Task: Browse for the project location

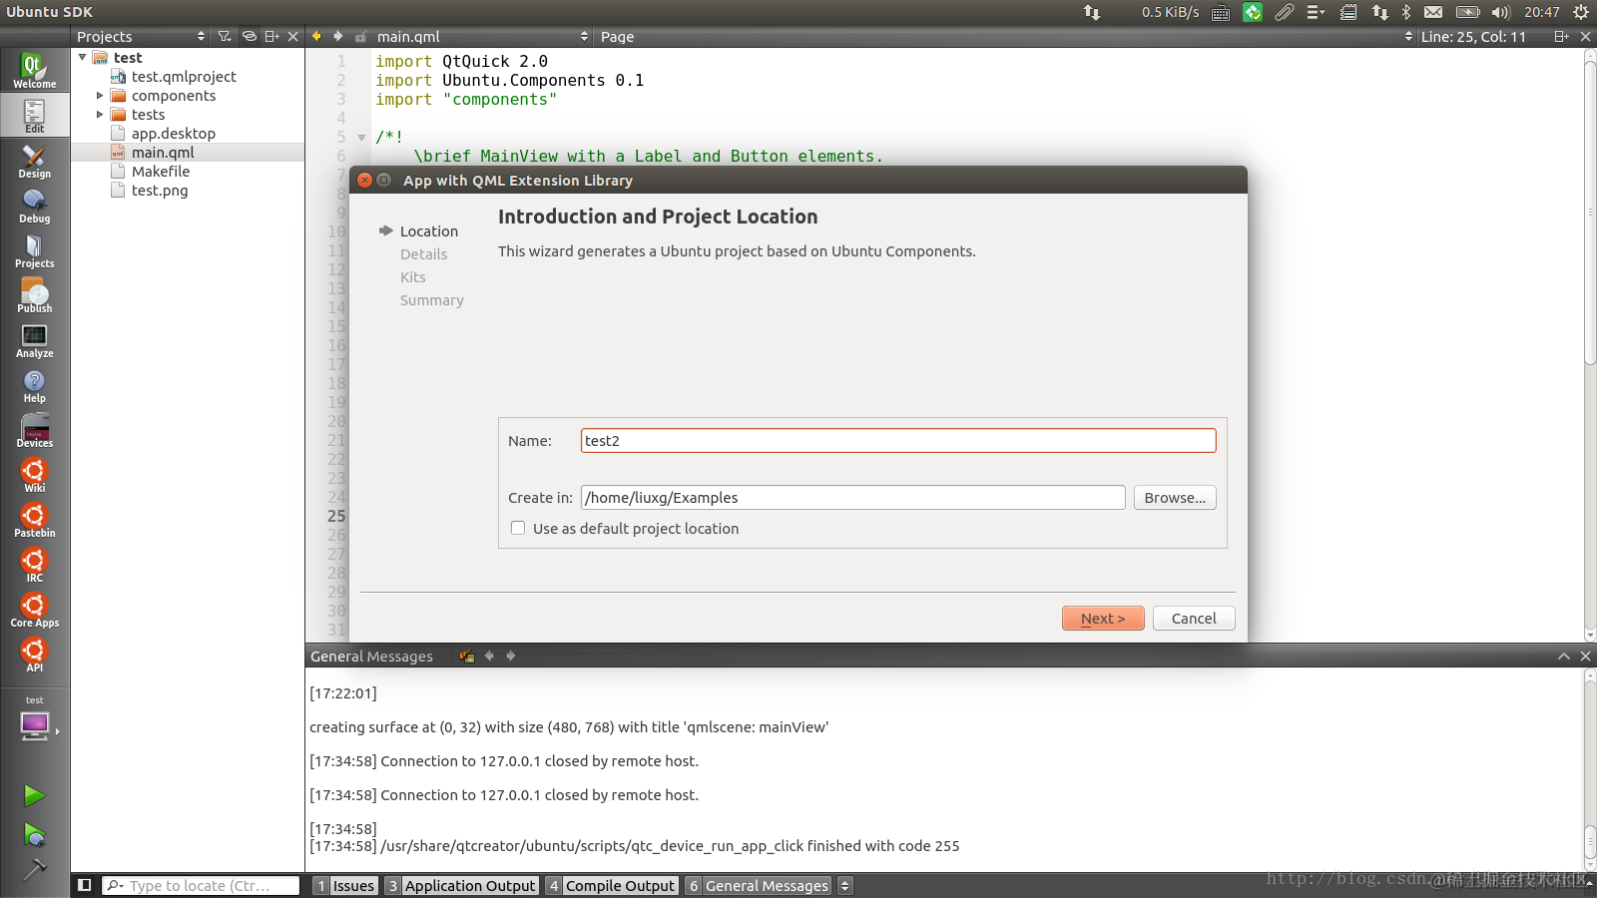Action: pos(1175,498)
